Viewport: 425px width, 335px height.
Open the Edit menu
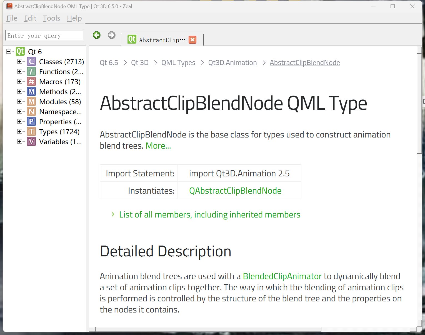point(30,18)
